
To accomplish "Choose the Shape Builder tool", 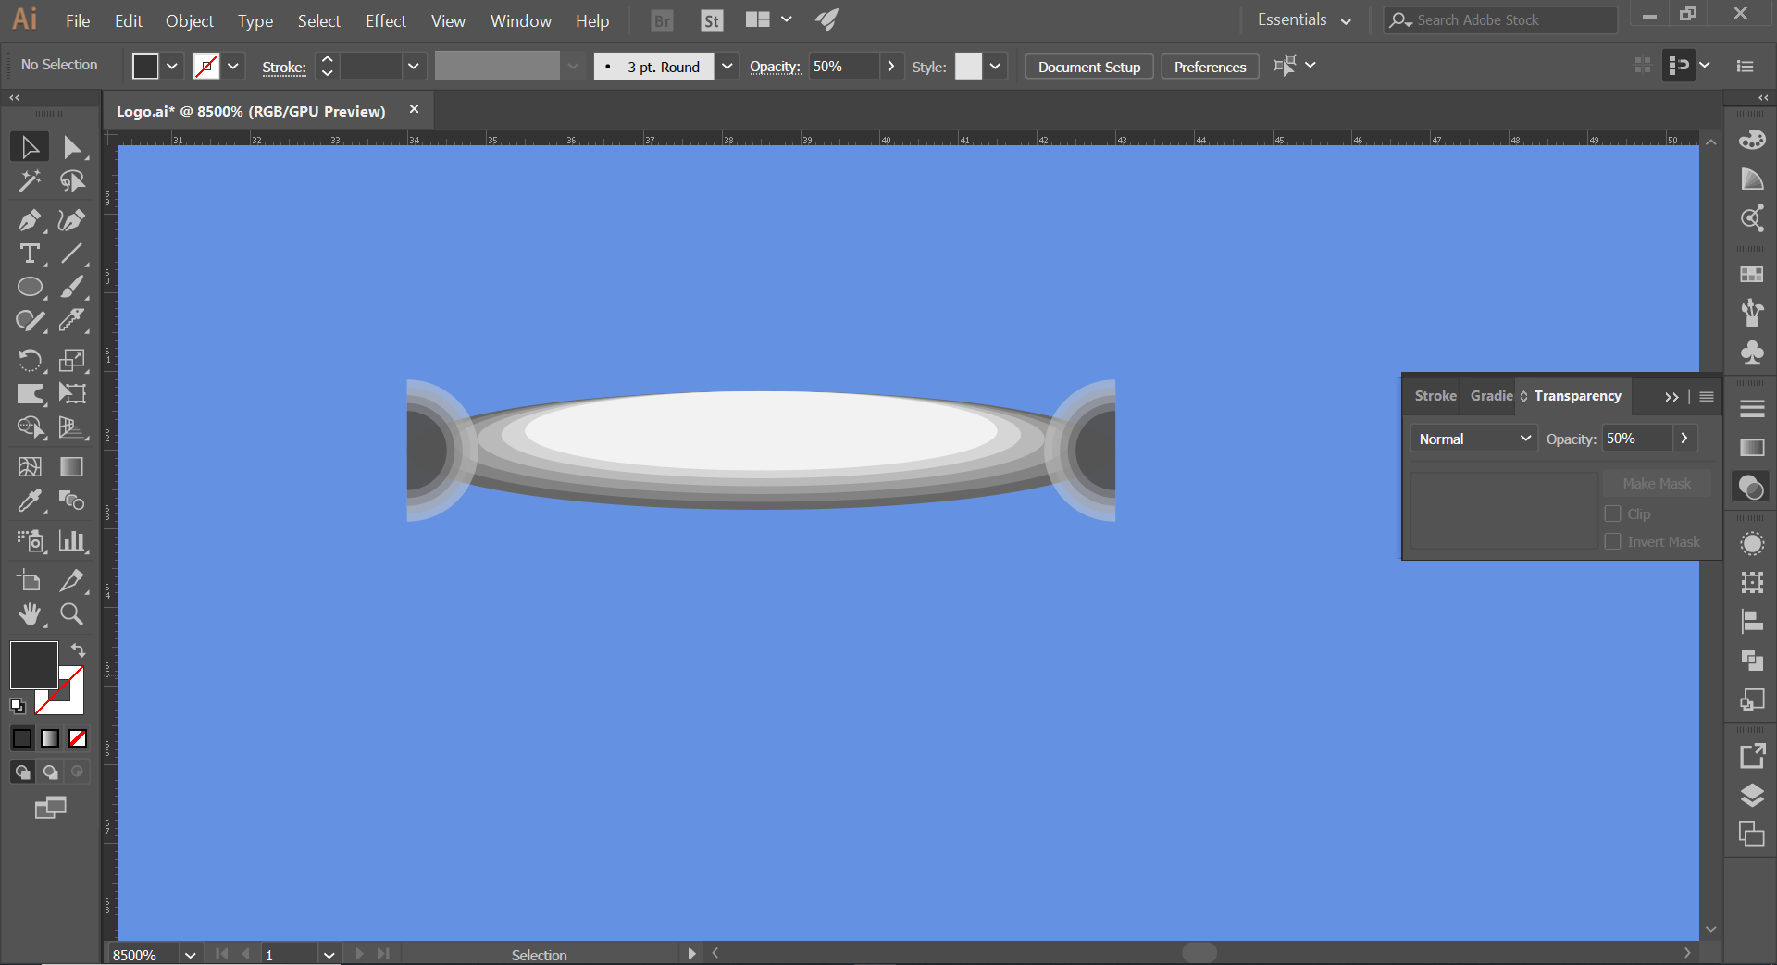I will (30, 427).
